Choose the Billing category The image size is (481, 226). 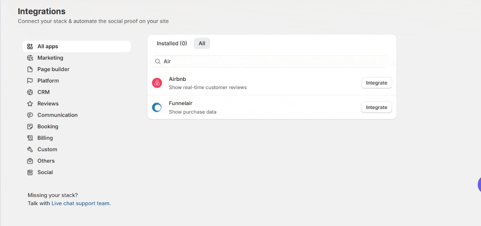[45, 138]
